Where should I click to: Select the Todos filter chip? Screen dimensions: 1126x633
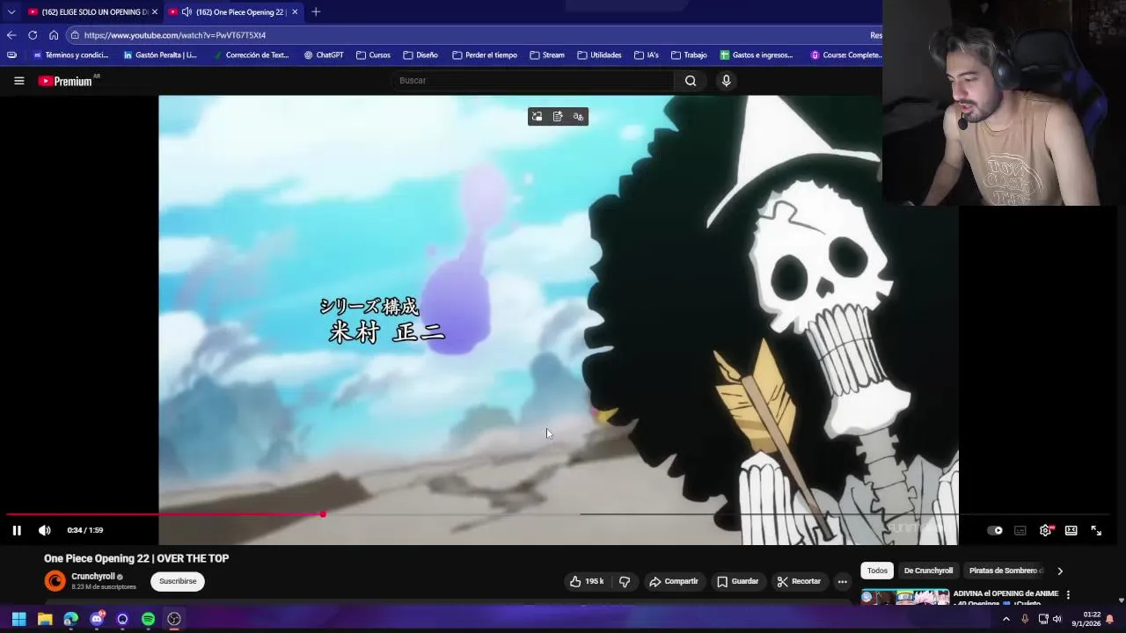point(877,571)
